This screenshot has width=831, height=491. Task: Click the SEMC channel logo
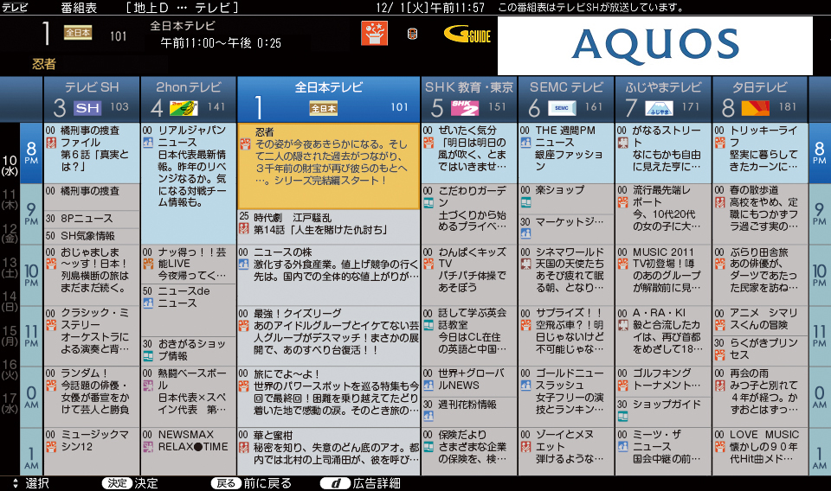(562, 108)
